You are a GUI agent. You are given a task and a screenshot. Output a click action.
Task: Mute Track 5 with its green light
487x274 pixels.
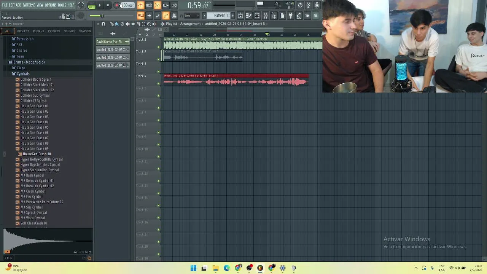[158, 96]
